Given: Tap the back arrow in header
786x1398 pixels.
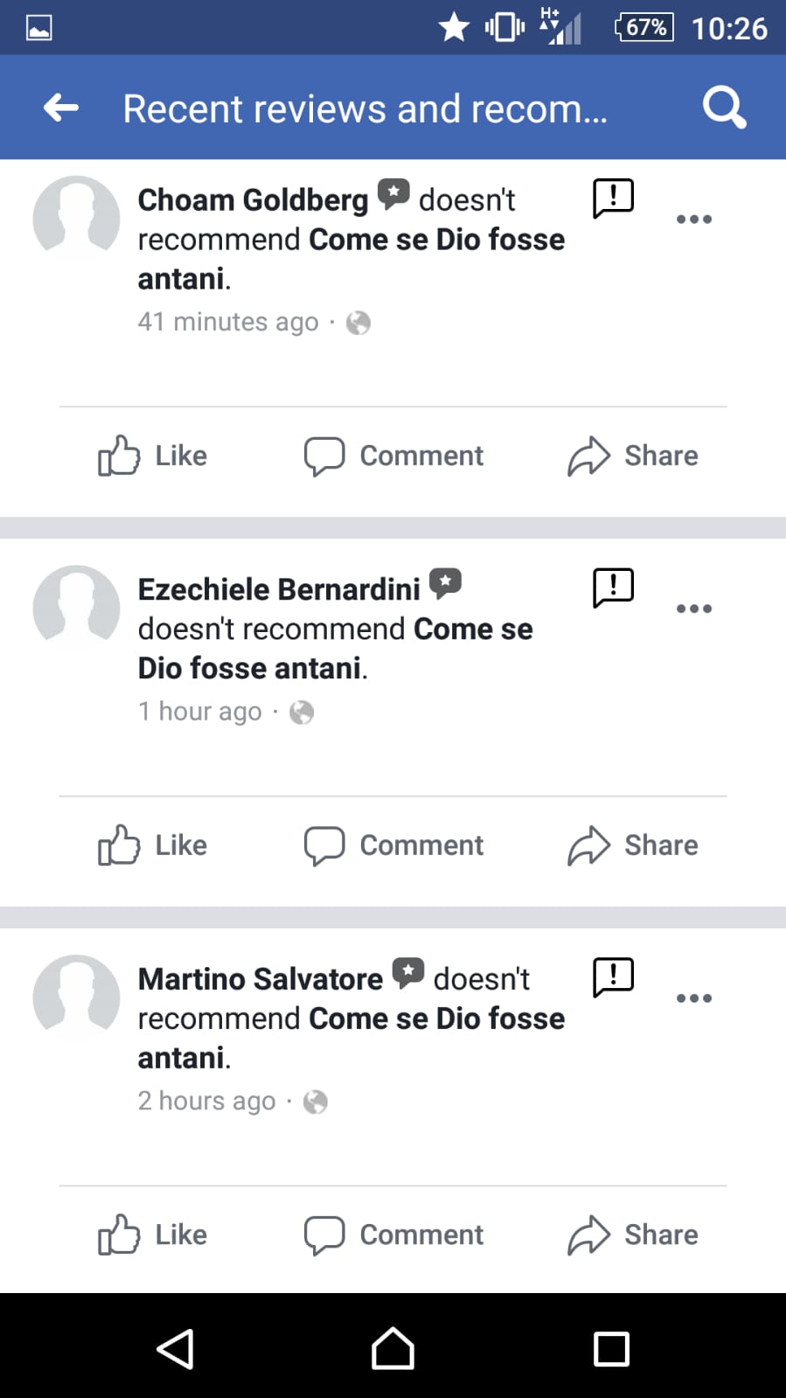Looking at the screenshot, I should coord(61,108).
